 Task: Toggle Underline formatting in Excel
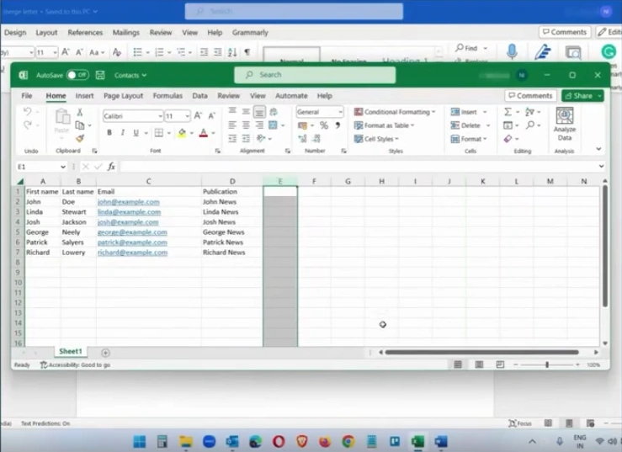click(x=136, y=132)
